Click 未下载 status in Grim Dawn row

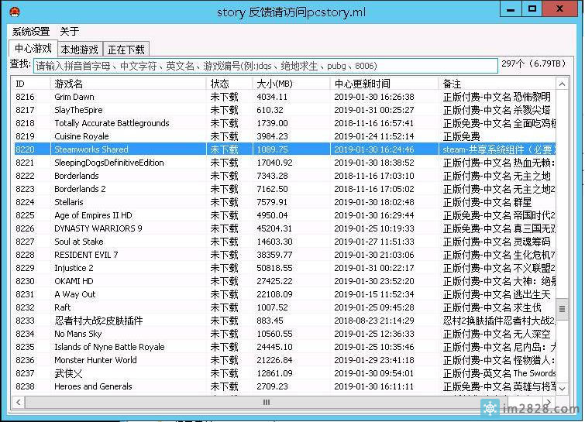(224, 97)
